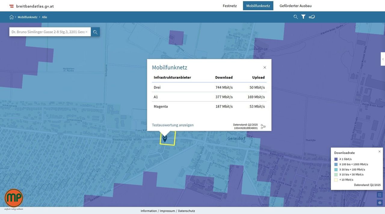Open the Impressum footer link
385x214 pixels.
pos(167,211)
